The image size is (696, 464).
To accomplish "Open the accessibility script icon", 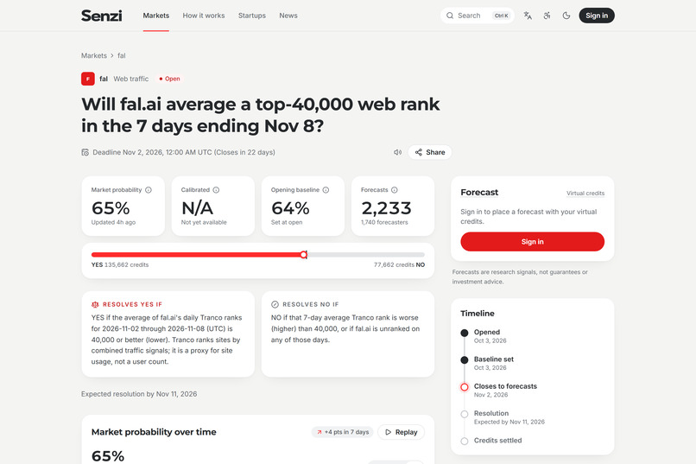I will [x=547, y=16].
